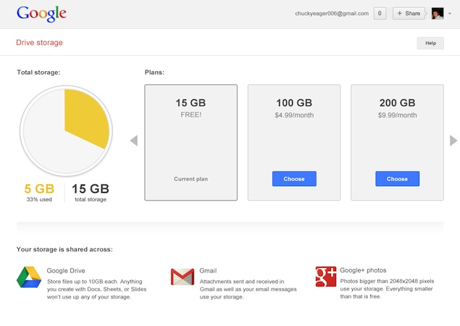Expand the account dropdown arrow

450,14
